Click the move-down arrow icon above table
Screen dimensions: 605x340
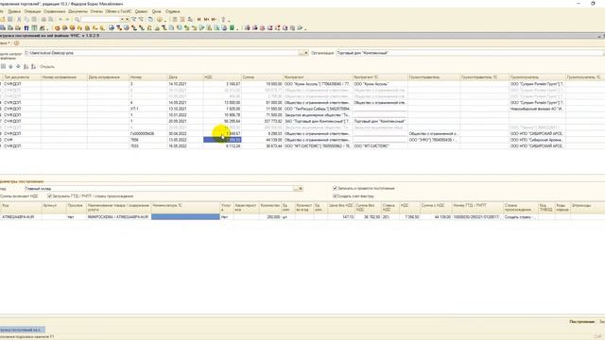(x=18, y=67)
